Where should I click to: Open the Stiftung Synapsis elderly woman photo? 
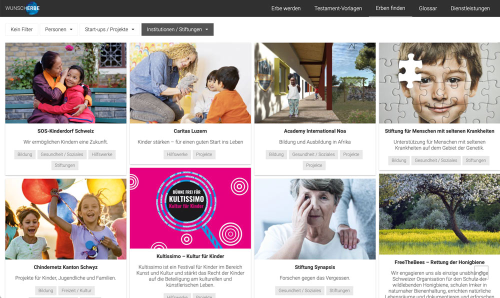coord(315,219)
